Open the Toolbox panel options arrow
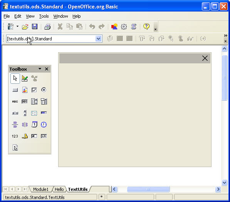 coord(40,69)
